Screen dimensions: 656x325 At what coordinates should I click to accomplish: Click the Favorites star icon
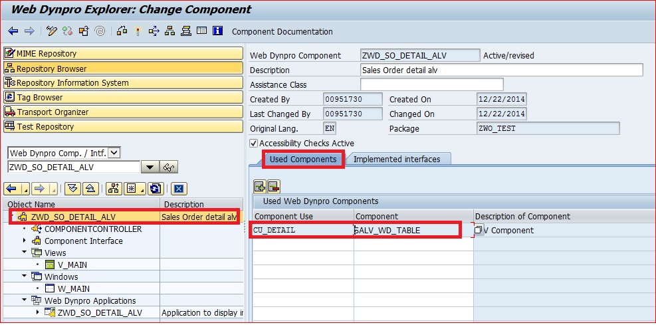(x=131, y=189)
